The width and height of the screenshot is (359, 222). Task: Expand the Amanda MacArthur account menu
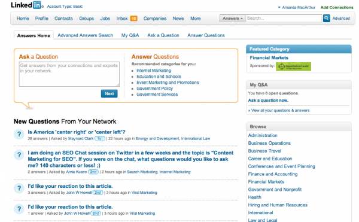point(297,8)
